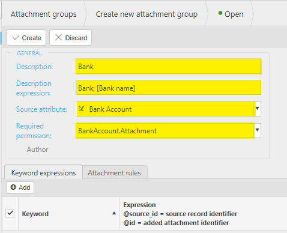Select the Keyword expressions tab

43,172
